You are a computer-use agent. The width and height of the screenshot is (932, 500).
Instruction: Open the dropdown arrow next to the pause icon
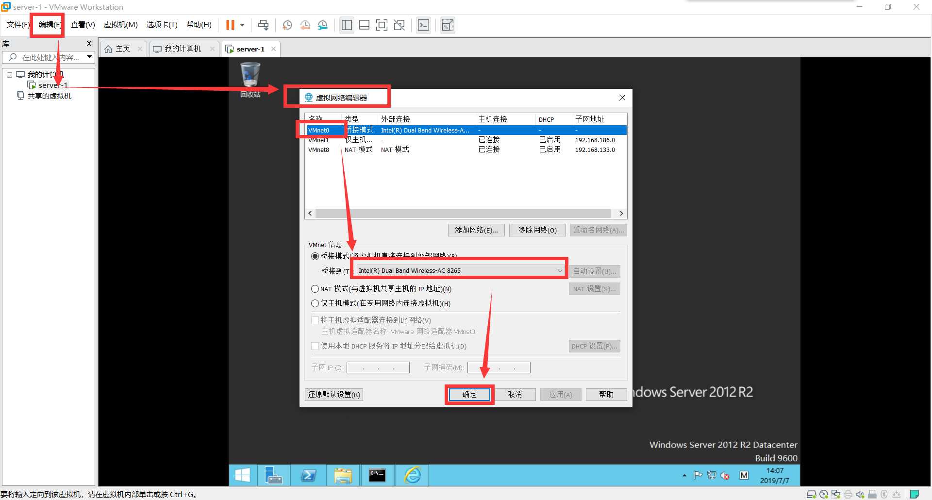(x=242, y=25)
